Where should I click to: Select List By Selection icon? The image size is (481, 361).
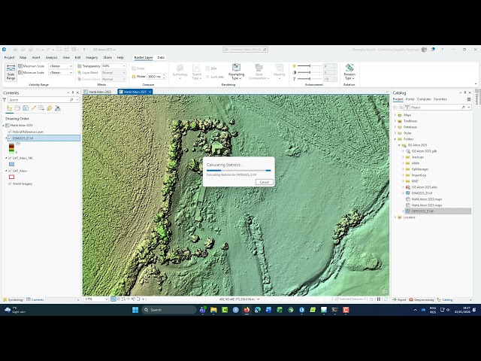(26, 108)
